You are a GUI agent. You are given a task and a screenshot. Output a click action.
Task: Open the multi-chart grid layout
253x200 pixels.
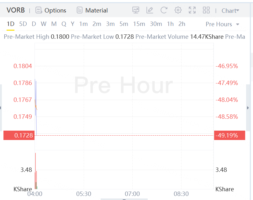point(206,10)
